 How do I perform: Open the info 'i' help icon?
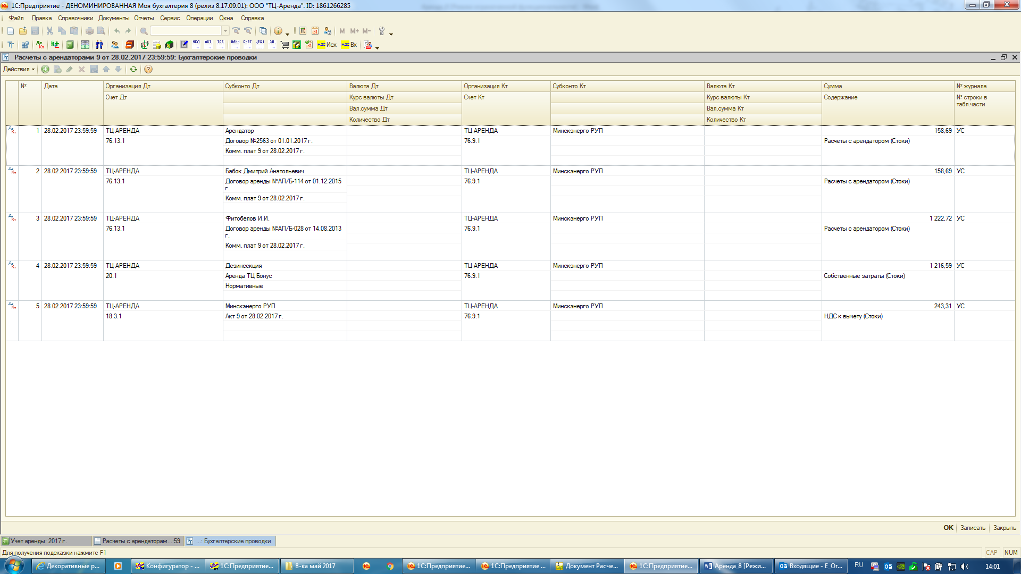[x=278, y=31]
